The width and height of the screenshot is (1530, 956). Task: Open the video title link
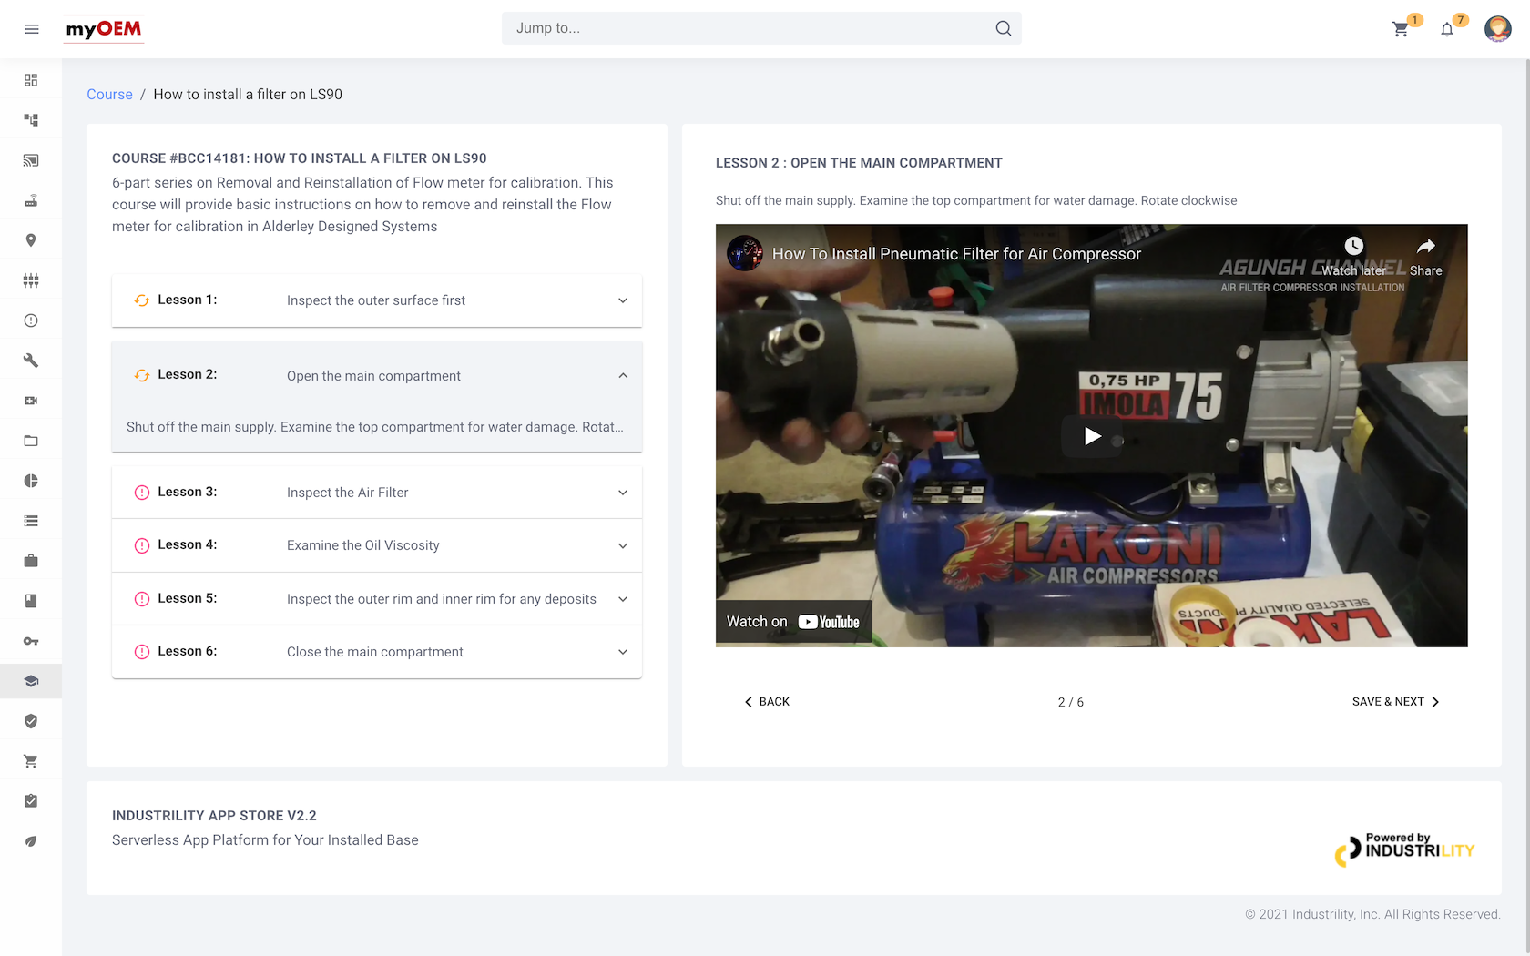[x=956, y=254]
